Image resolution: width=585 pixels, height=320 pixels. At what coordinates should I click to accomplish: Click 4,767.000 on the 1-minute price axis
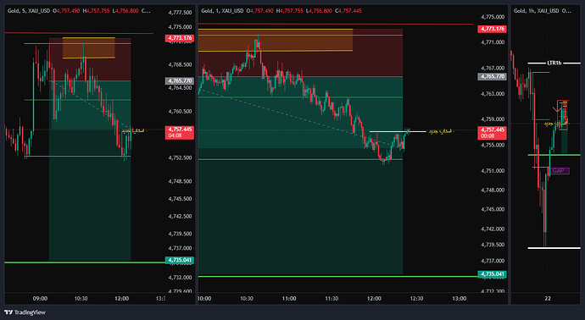pyautogui.click(x=493, y=69)
